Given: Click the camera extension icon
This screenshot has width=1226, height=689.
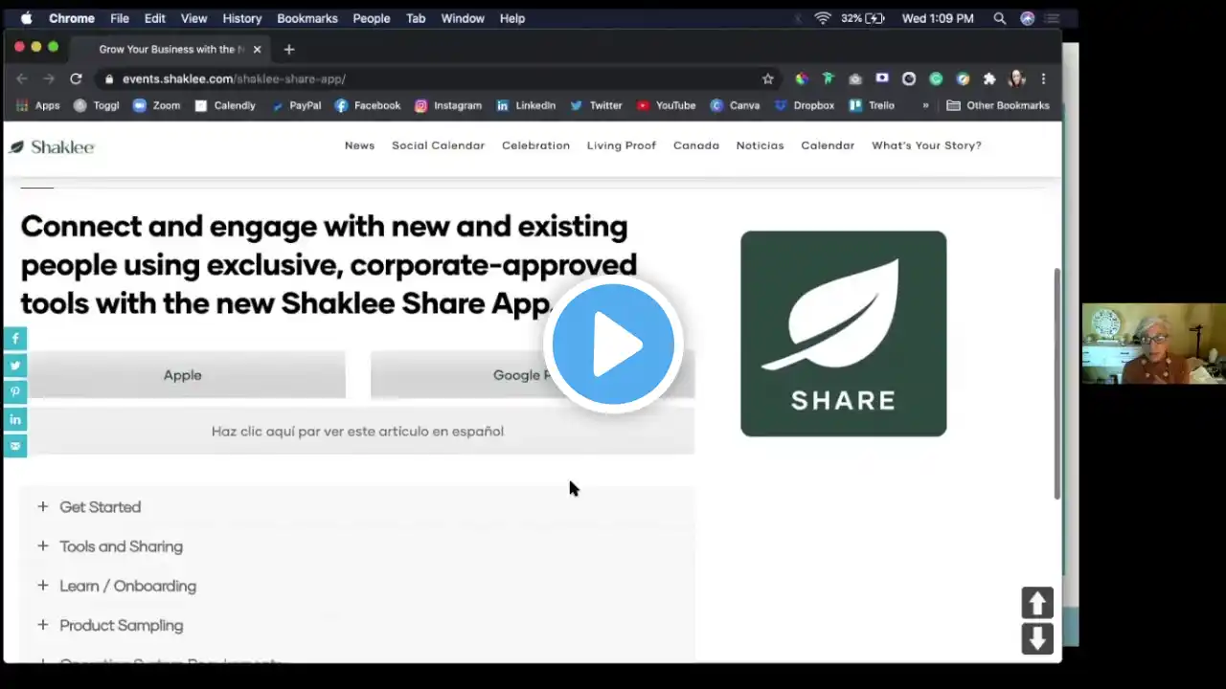Looking at the screenshot, I should [855, 78].
